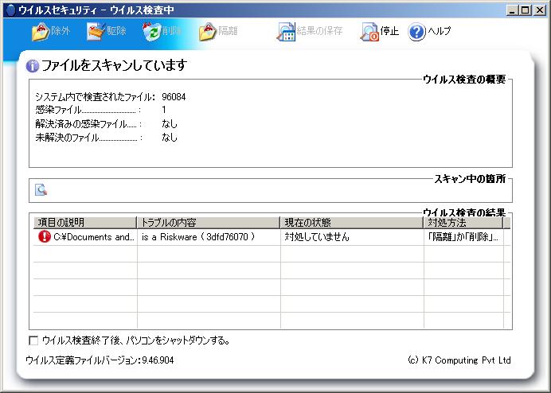Viewport: 551px width, 393px height.
Task: Click 'is a Riskware ( 3dfd76070 )' cell
Action: point(198,237)
